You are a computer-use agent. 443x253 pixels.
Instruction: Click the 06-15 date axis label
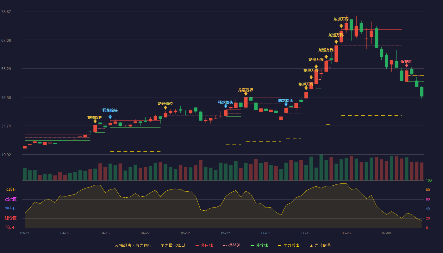(x=306, y=233)
